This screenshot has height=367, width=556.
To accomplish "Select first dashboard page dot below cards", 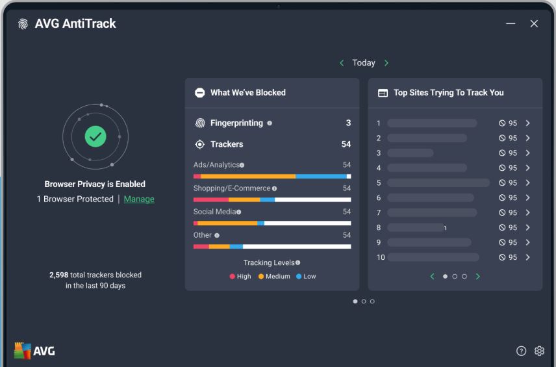I will 355,301.
